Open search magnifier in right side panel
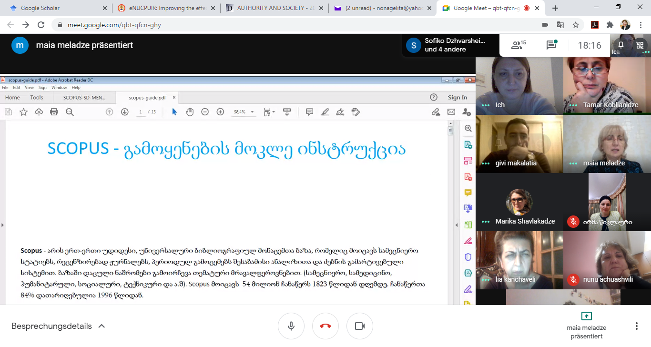This screenshot has width=651, height=347. tap(468, 128)
